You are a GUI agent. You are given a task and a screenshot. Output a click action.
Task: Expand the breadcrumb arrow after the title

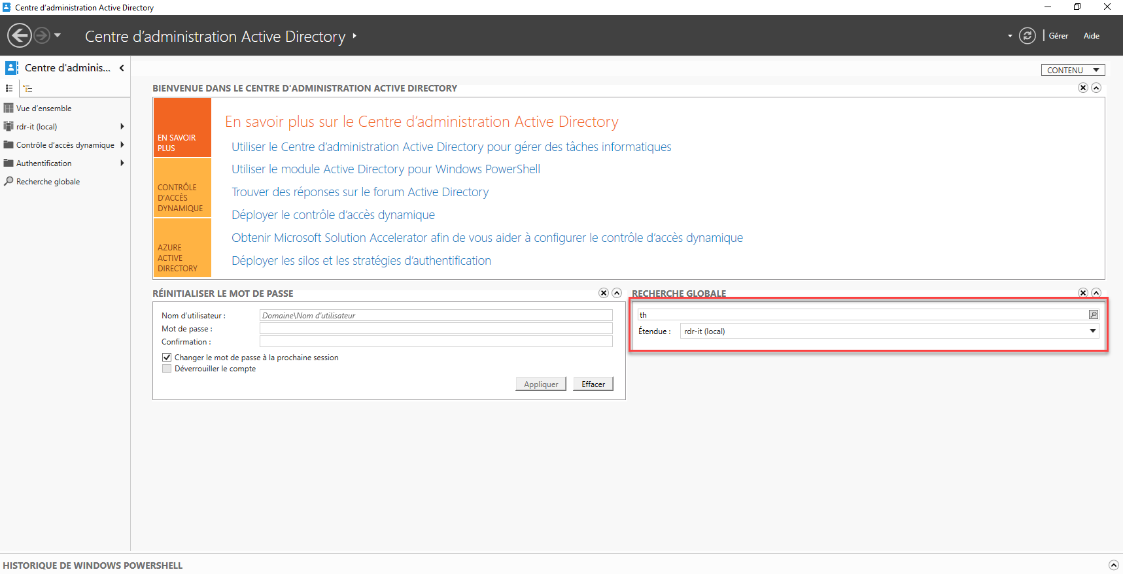pos(354,36)
